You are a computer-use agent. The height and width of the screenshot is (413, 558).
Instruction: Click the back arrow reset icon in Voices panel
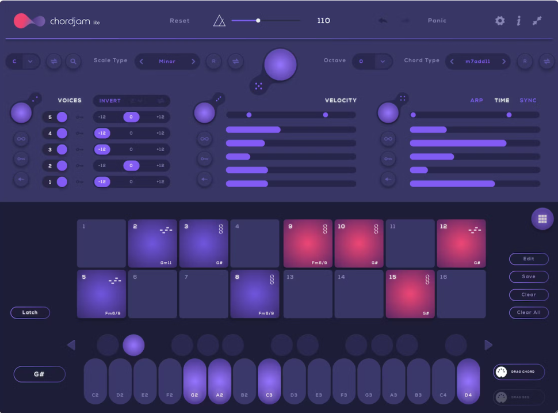click(21, 179)
